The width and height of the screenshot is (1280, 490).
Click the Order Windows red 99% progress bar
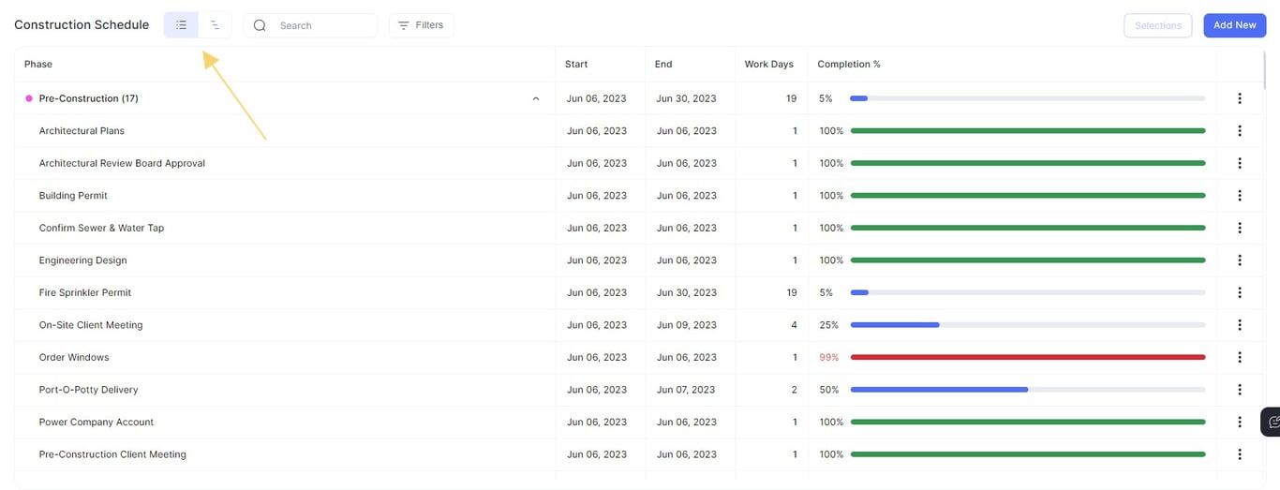(x=1027, y=357)
